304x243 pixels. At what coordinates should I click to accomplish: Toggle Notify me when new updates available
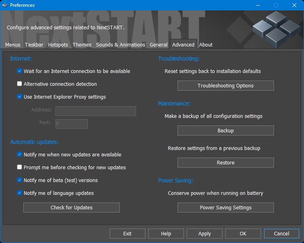tap(19, 154)
